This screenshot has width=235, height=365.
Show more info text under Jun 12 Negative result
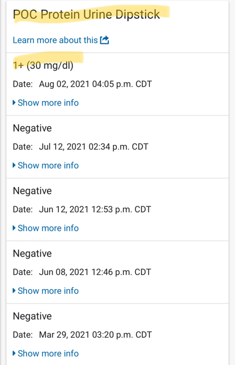tap(48, 228)
